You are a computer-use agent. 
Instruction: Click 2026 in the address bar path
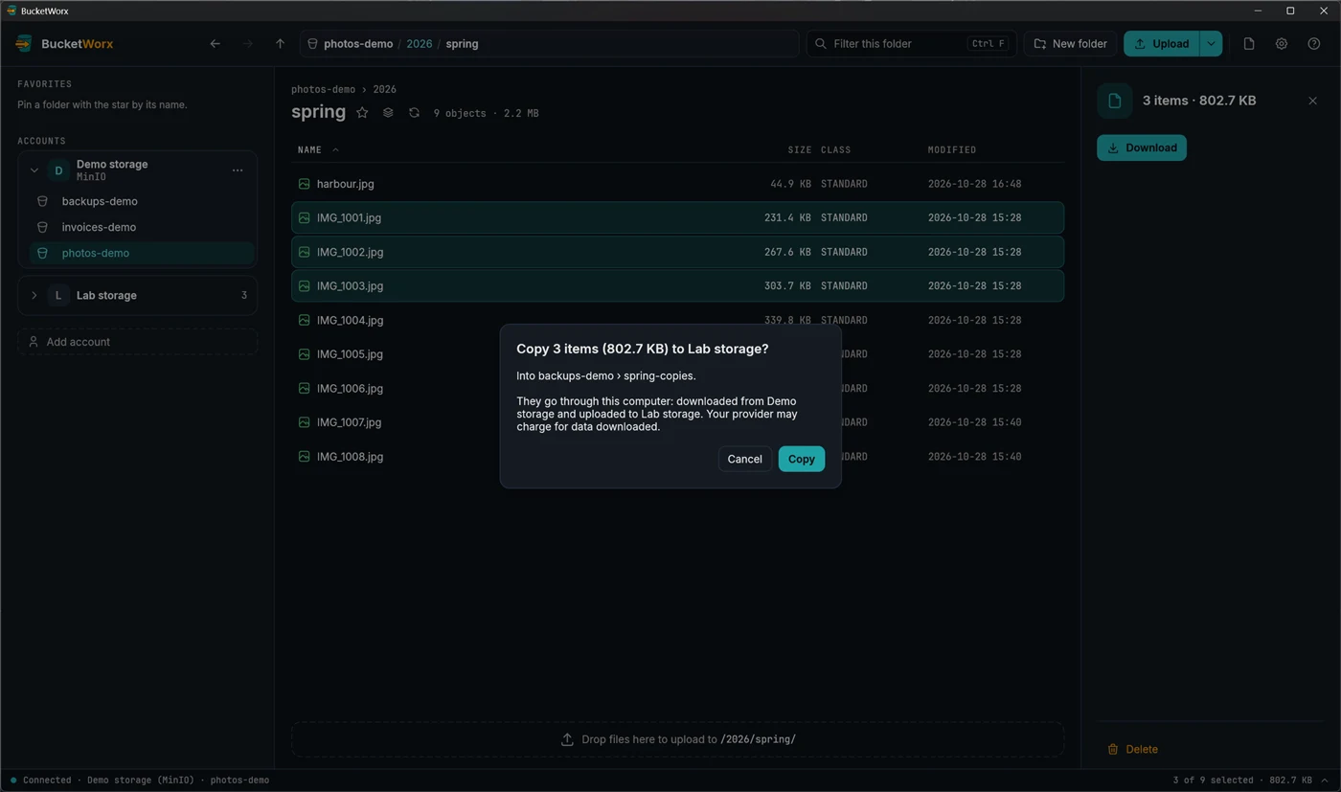[x=420, y=44]
